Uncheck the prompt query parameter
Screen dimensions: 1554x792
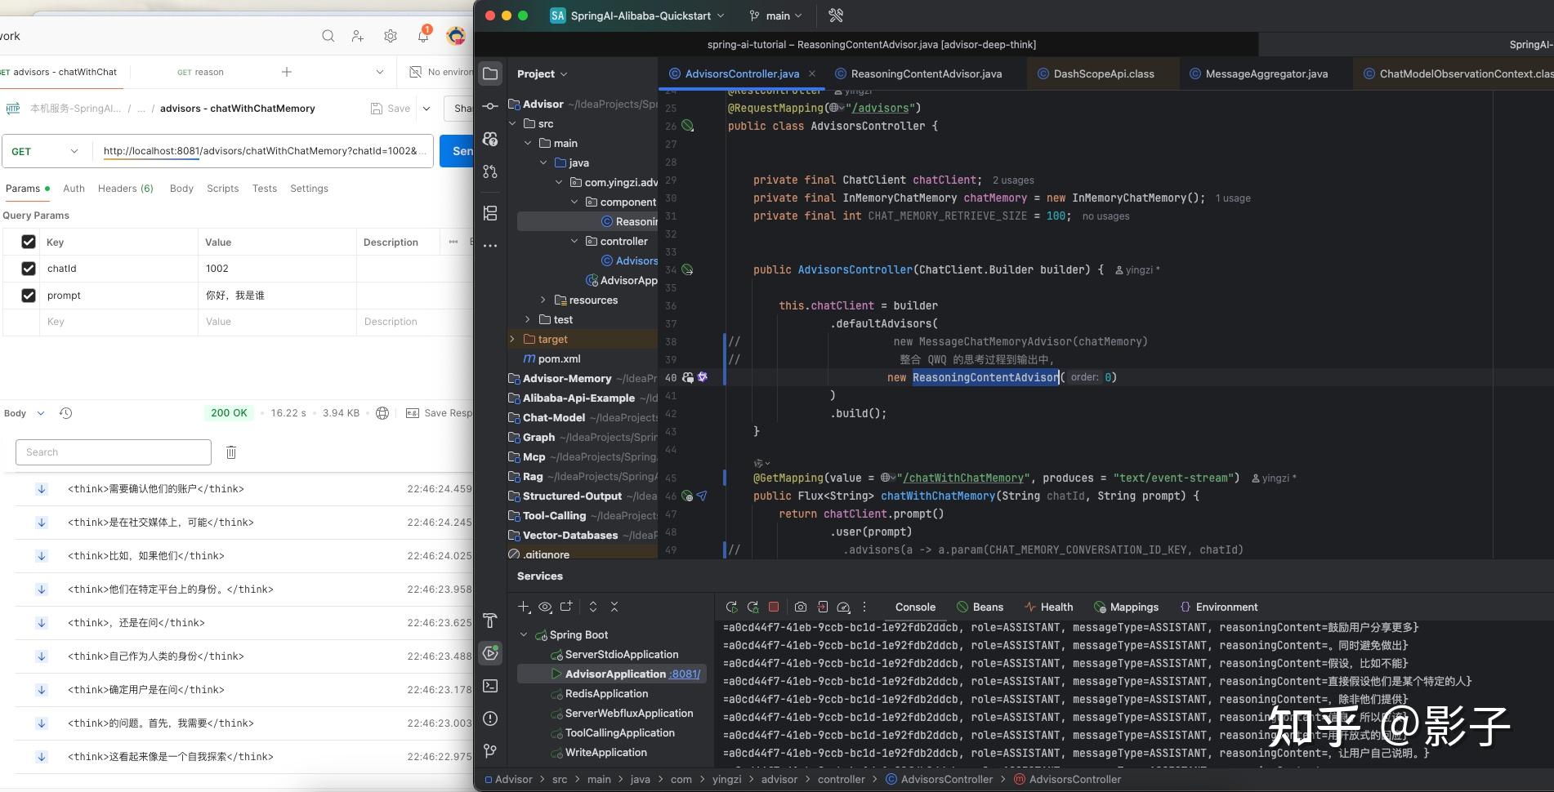28,295
